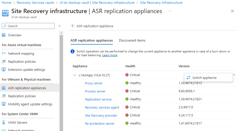Click the VMM Servers tower icon

tap(4, 122)
